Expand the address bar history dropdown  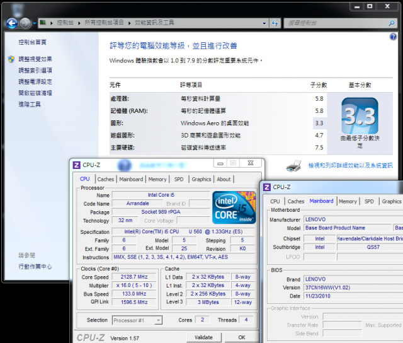(x=264, y=23)
